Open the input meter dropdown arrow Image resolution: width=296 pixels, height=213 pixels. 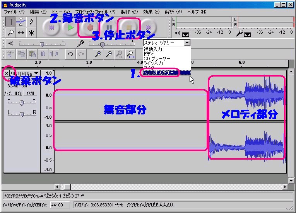(248, 34)
